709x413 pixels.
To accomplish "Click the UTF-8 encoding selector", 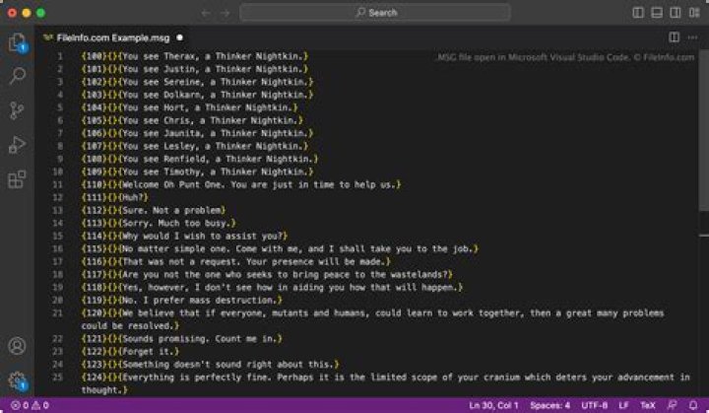I will tap(594, 405).
